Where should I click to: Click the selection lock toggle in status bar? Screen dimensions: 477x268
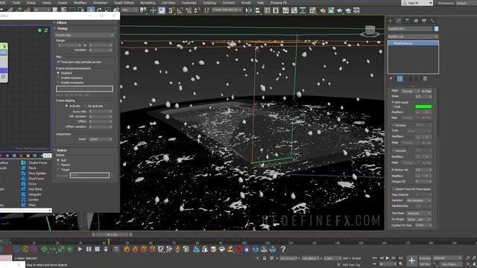[265, 258]
